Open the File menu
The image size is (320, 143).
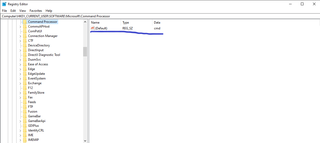point(4,11)
